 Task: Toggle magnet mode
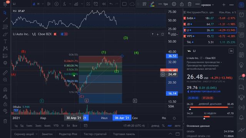point(5,89)
